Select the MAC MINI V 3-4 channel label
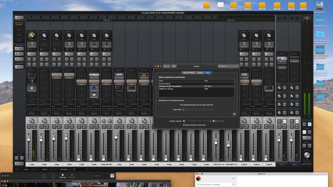The image size is (333, 187). pos(232,164)
